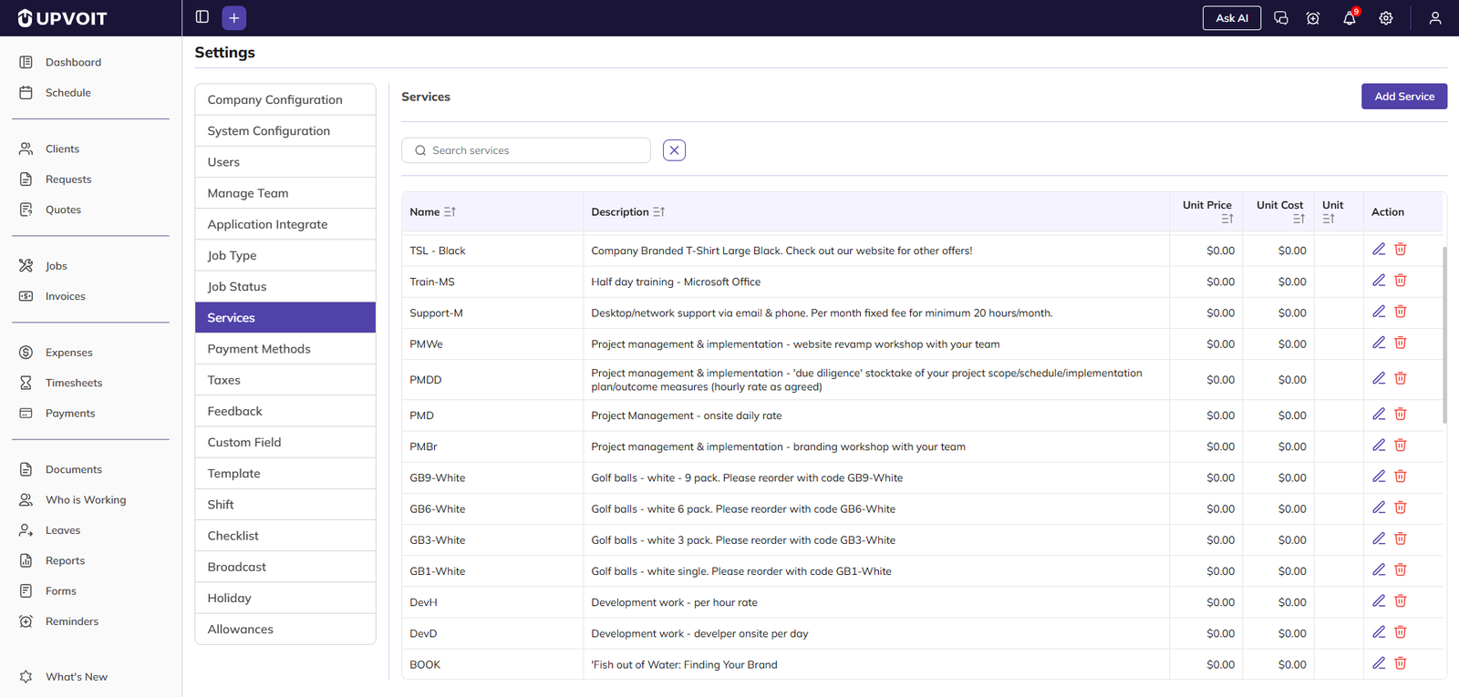Delete the Train-MS service

point(1401,281)
